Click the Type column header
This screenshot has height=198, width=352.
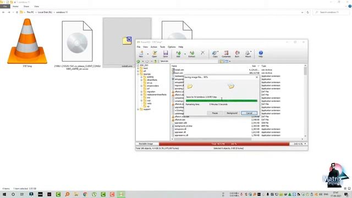[x=264, y=66]
